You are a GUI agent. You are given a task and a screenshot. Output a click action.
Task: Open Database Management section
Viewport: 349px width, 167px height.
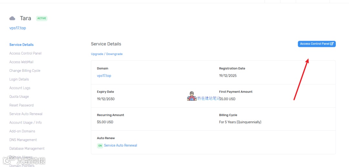tap(27, 149)
